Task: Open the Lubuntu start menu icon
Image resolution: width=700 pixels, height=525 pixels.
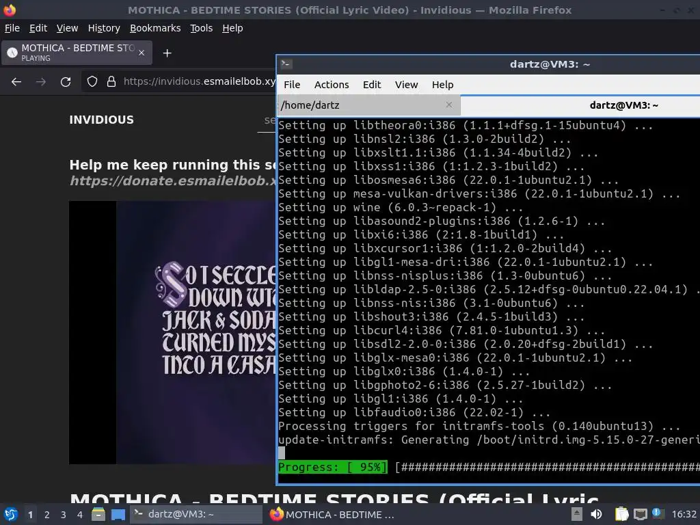Action: point(10,514)
